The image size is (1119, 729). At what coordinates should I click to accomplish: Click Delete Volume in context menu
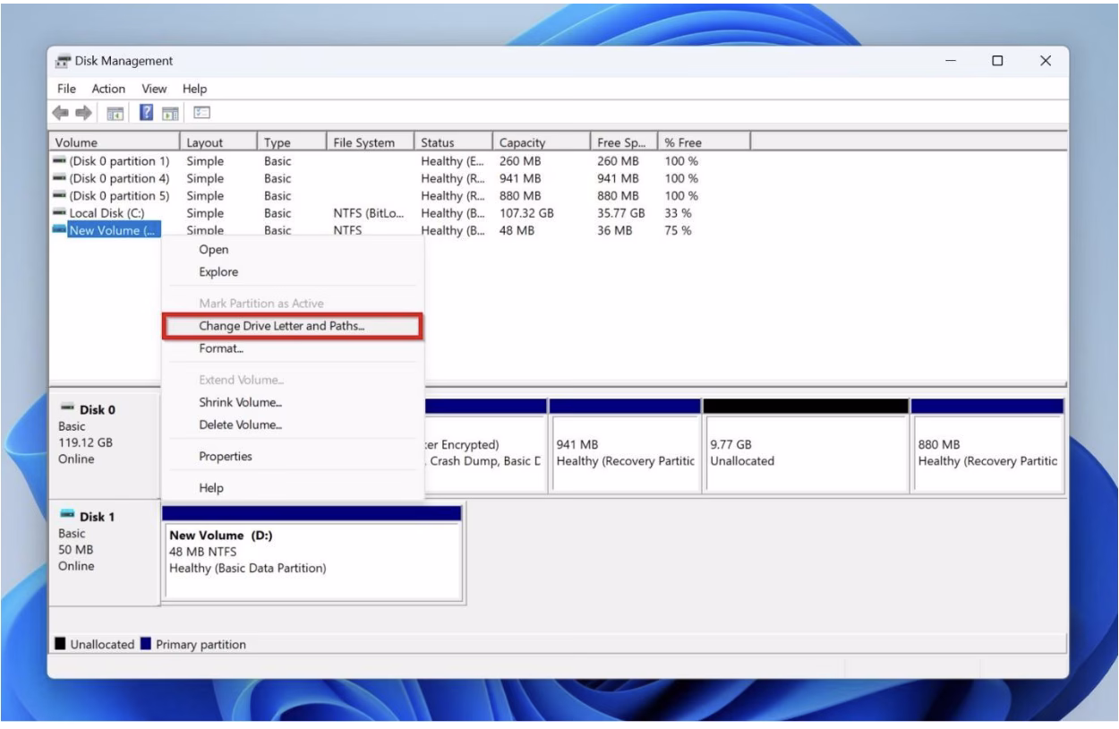240,425
